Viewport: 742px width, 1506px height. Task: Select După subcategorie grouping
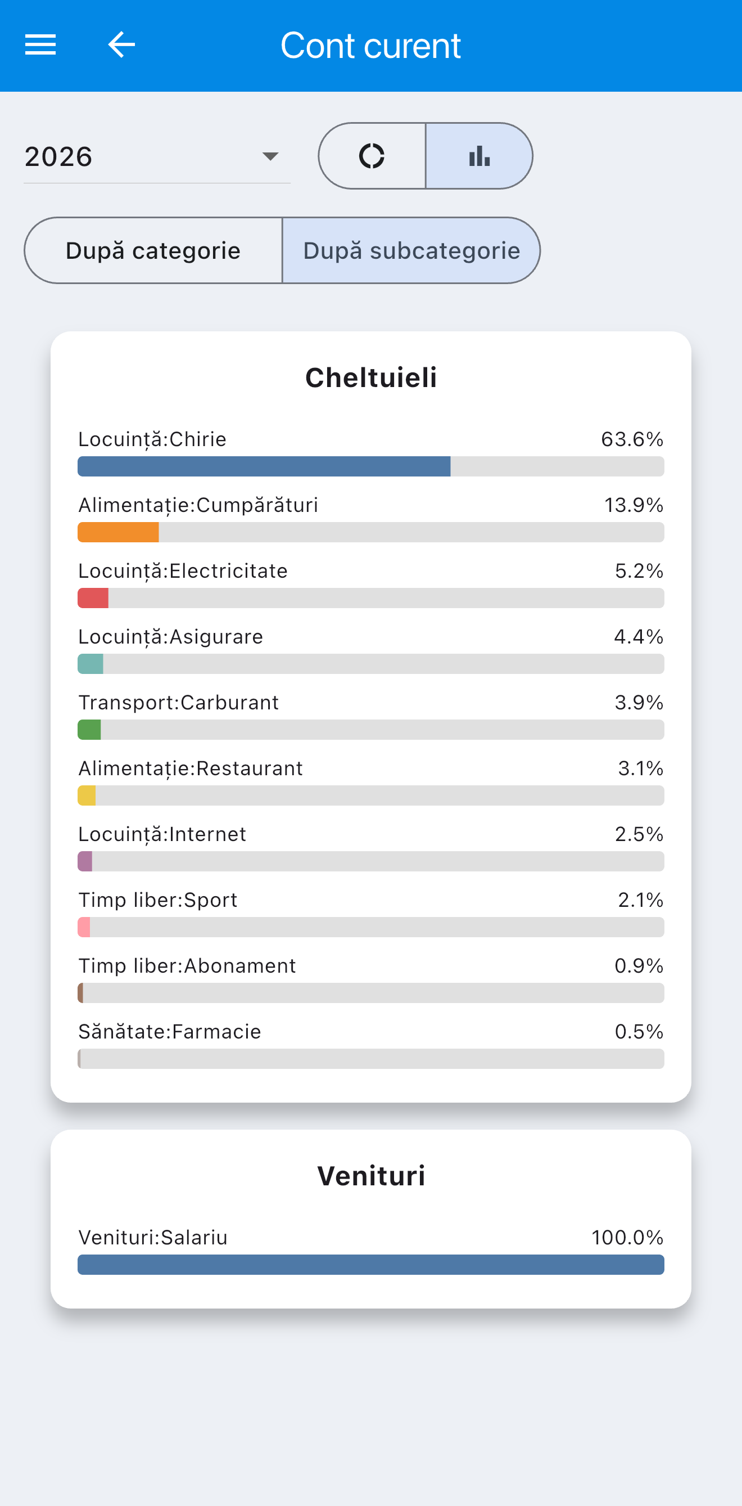411,251
